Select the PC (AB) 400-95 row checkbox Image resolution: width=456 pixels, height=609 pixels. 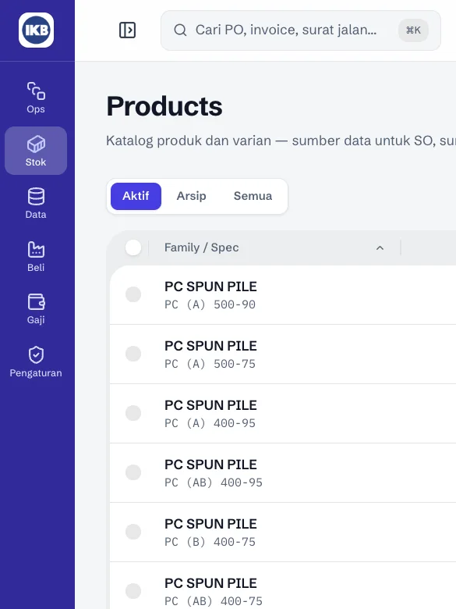133,472
